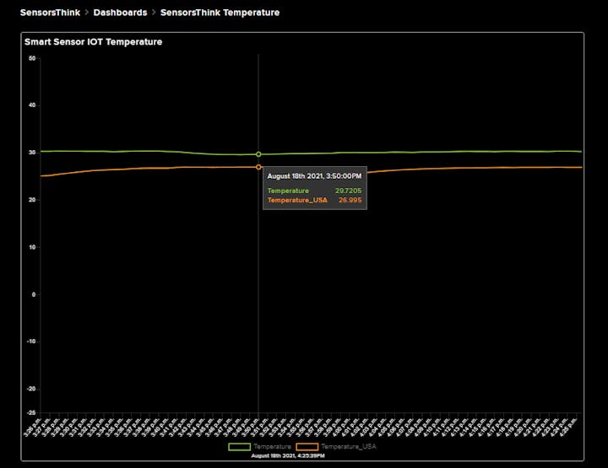Click the -25 label on the y-axis
Image resolution: width=608 pixels, height=468 pixels.
click(x=31, y=412)
